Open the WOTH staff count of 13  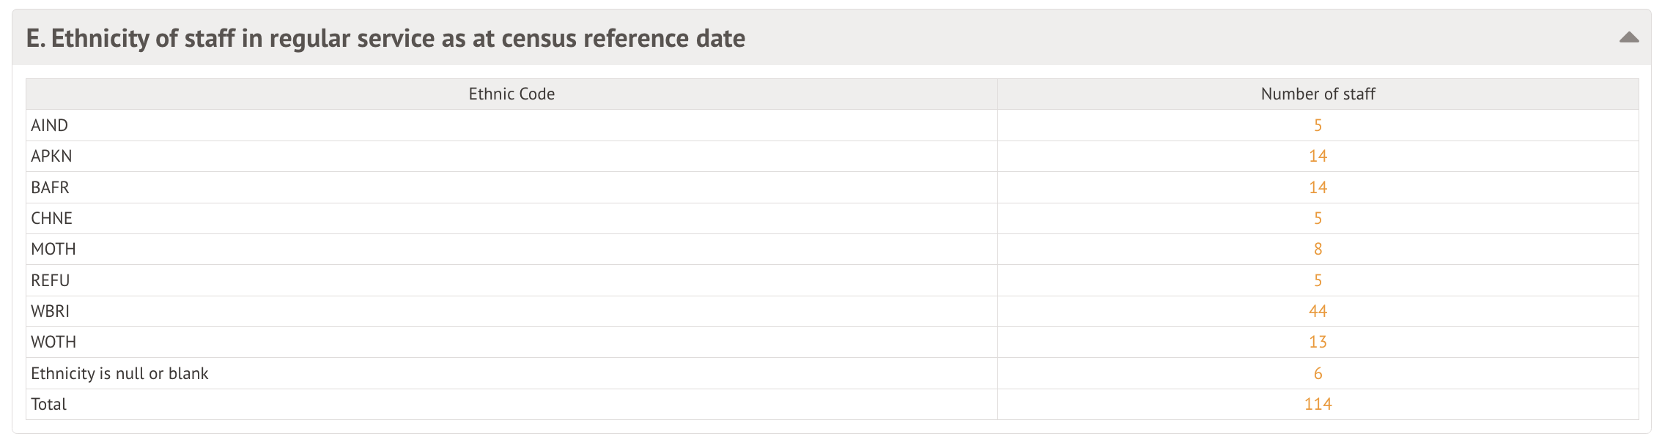[x=1318, y=342]
